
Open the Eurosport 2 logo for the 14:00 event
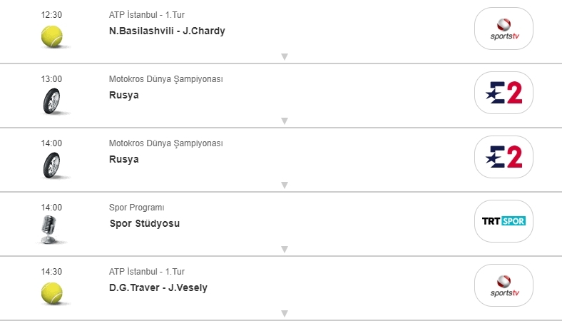coord(504,157)
